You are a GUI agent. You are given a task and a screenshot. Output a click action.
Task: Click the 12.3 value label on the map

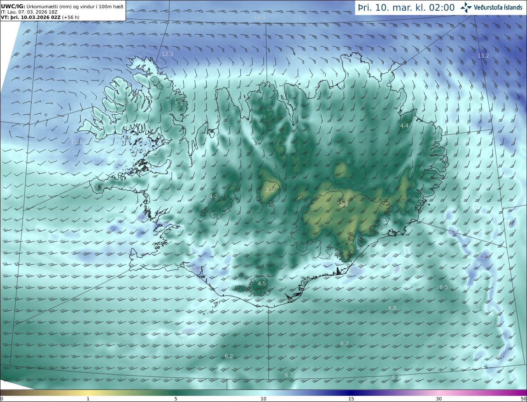(168, 54)
